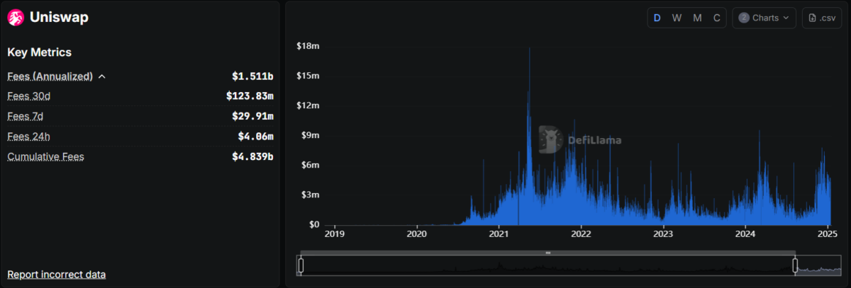This screenshot has height=288, width=851.
Task: Select the D daily interval tab
Action: point(657,18)
